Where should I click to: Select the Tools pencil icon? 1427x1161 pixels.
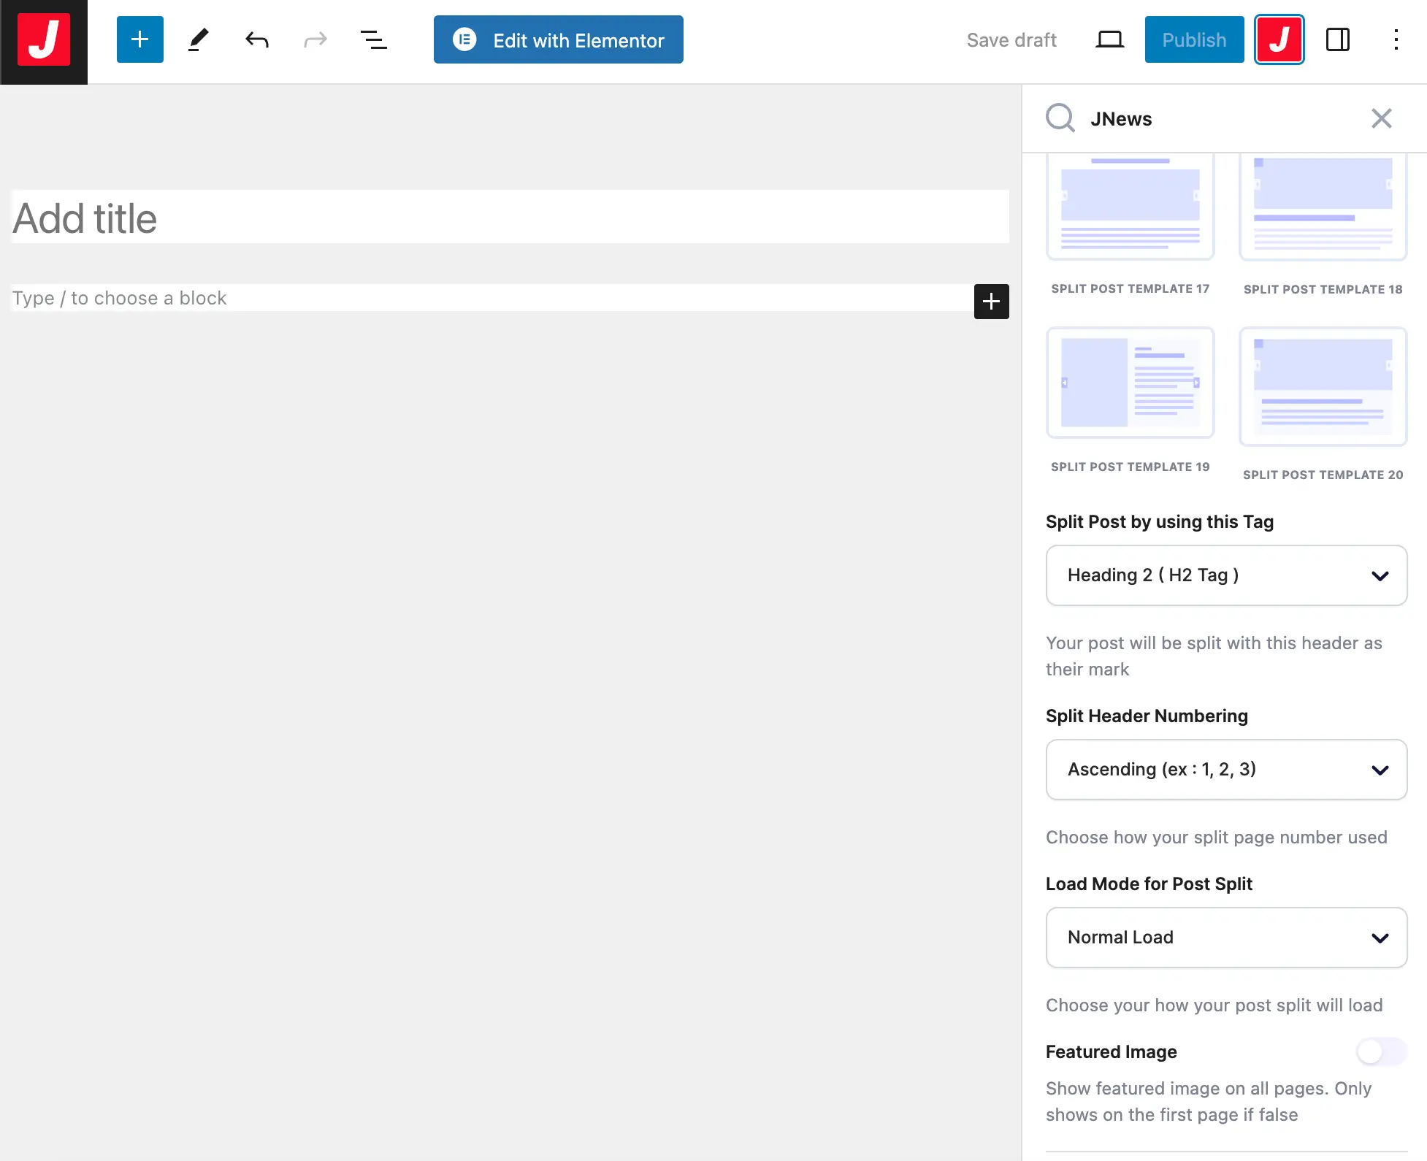[x=198, y=39]
